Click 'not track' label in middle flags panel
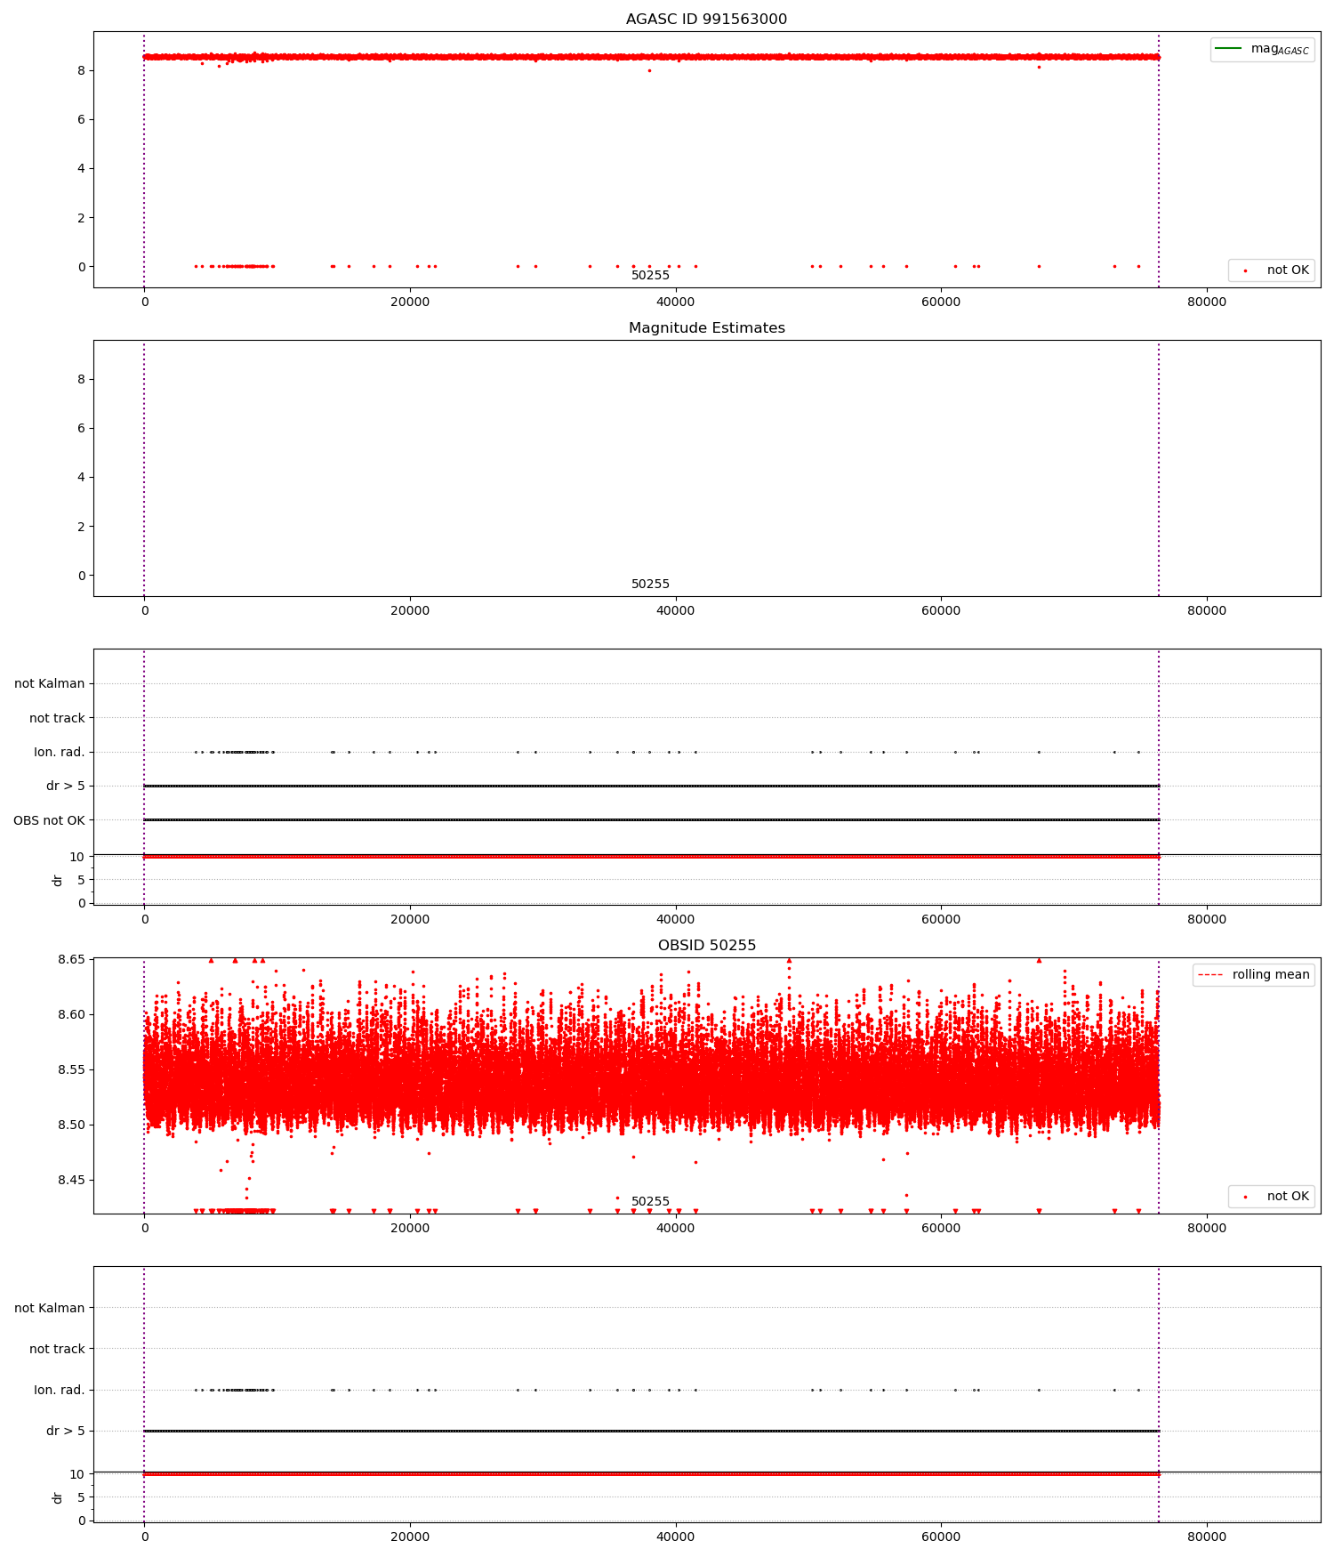Image resolution: width=1334 pixels, height=1557 pixels. click(57, 718)
